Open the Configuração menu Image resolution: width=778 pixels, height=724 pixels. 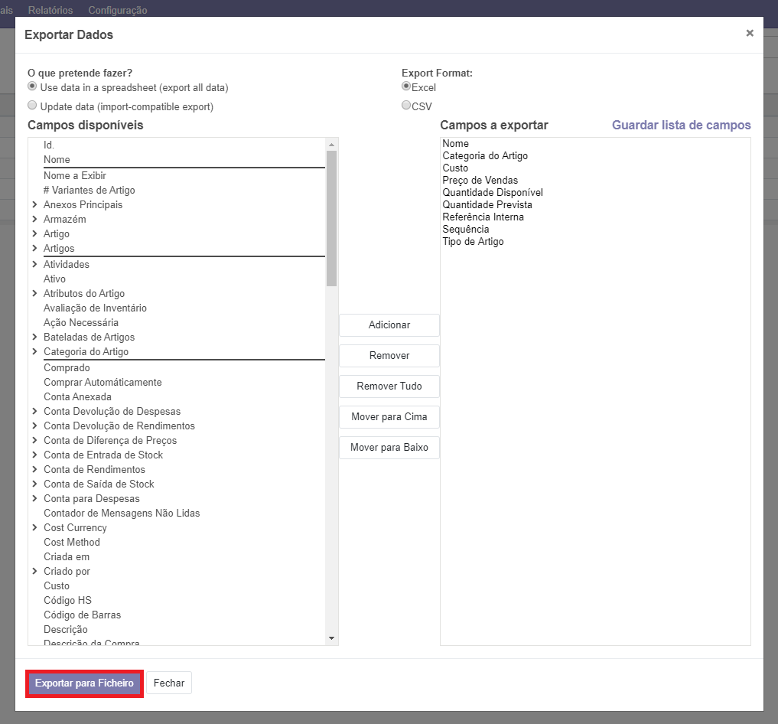117,11
